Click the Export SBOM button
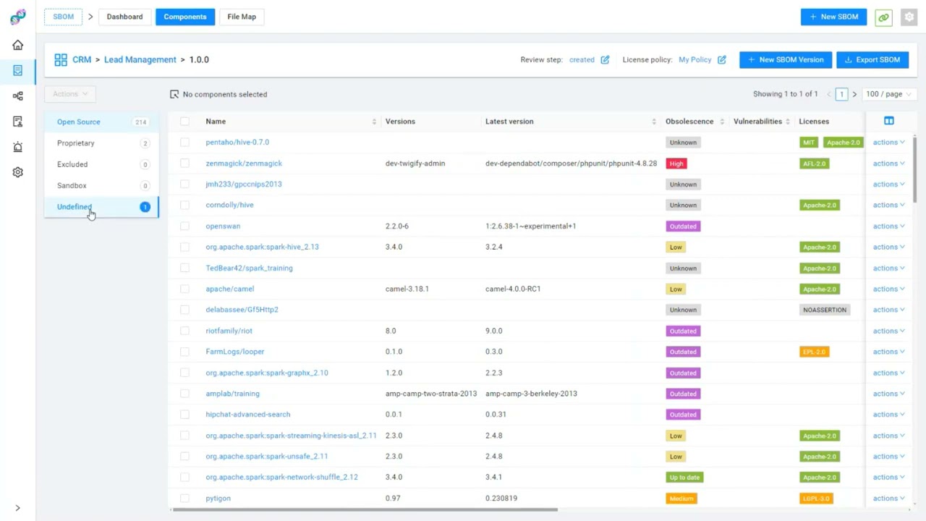This screenshot has width=926, height=521. [872, 60]
